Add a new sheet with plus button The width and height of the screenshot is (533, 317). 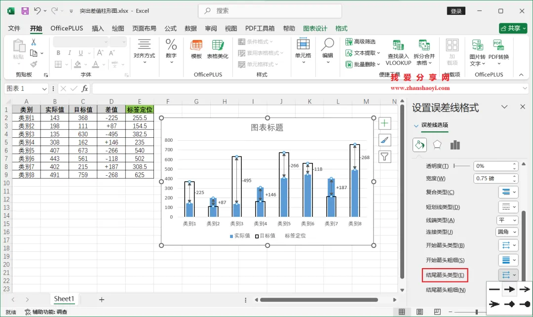[x=101, y=300]
